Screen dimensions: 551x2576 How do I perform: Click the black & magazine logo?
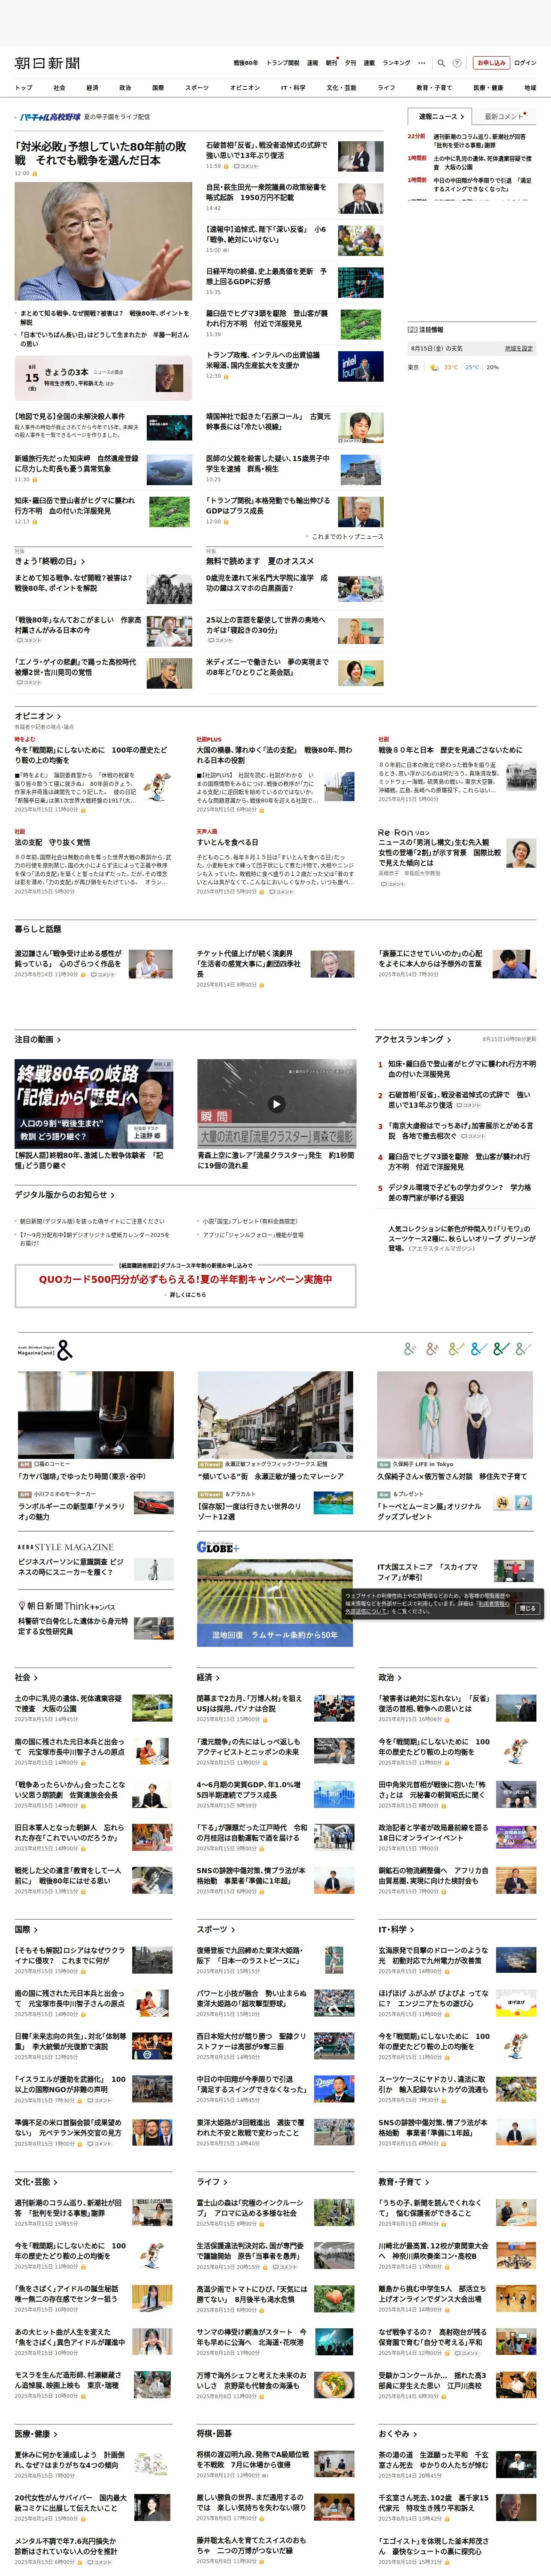(x=64, y=1350)
